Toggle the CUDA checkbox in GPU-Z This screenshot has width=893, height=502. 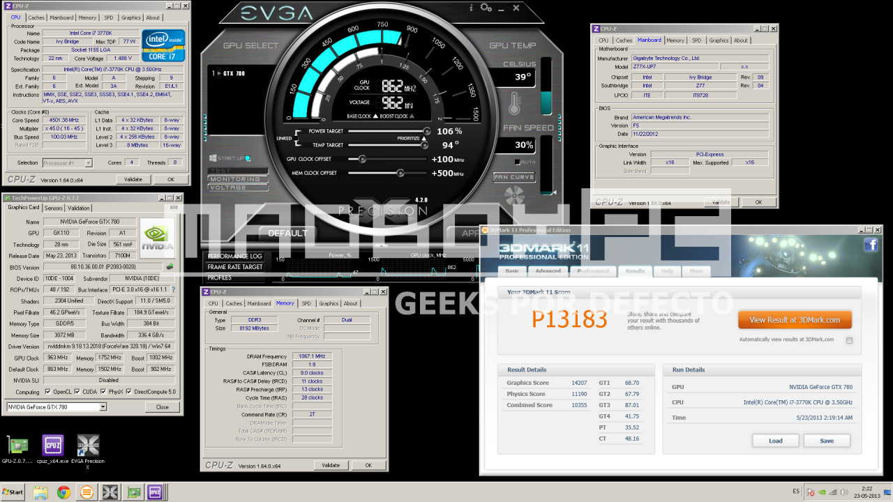click(x=77, y=392)
